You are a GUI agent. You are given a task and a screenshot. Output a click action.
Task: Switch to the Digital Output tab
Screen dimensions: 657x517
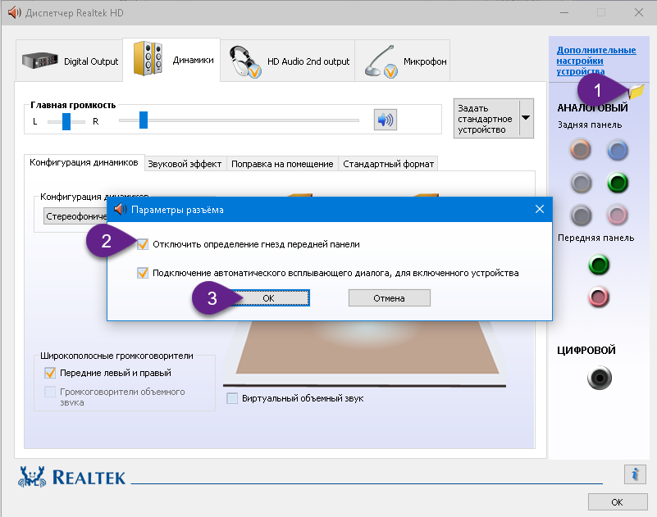click(69, 61)
